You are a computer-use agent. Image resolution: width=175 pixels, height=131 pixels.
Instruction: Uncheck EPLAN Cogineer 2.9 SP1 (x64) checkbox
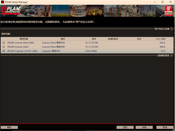(x=4, y=51)
